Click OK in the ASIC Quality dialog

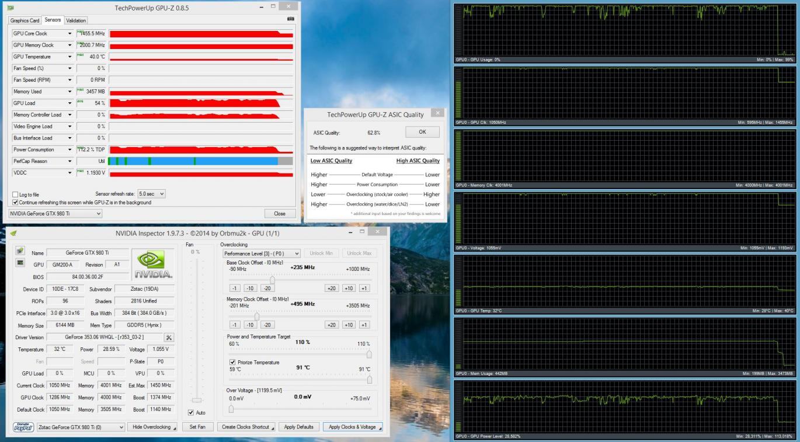pos(422,132)
